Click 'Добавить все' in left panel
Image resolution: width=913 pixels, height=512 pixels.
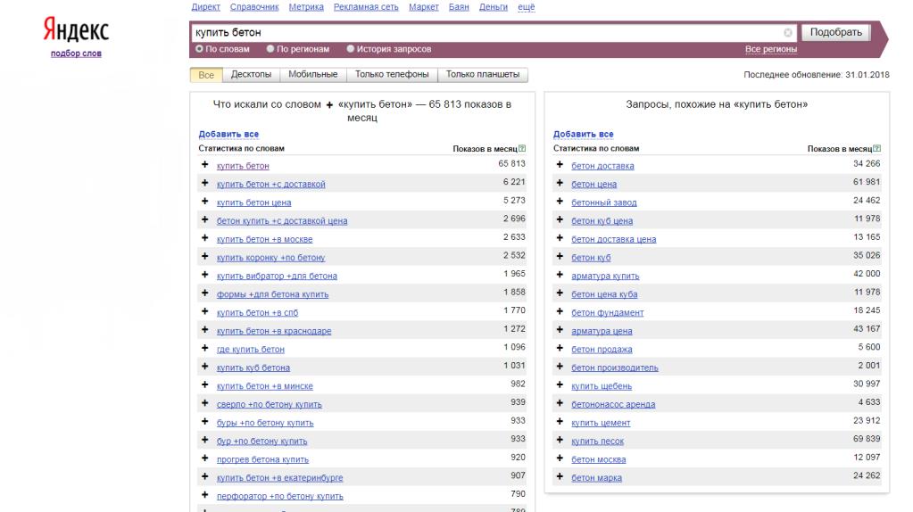[x=228, y=134]
